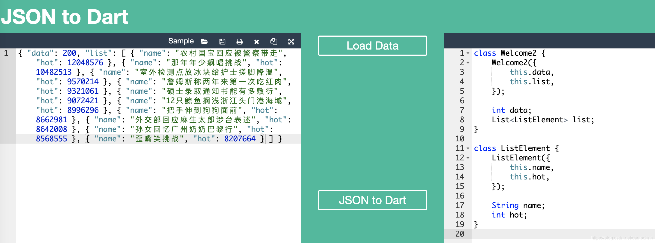Click the JSON to Dart page title
The width and height of the screenshot is (655, 243).
coord(65,17)
